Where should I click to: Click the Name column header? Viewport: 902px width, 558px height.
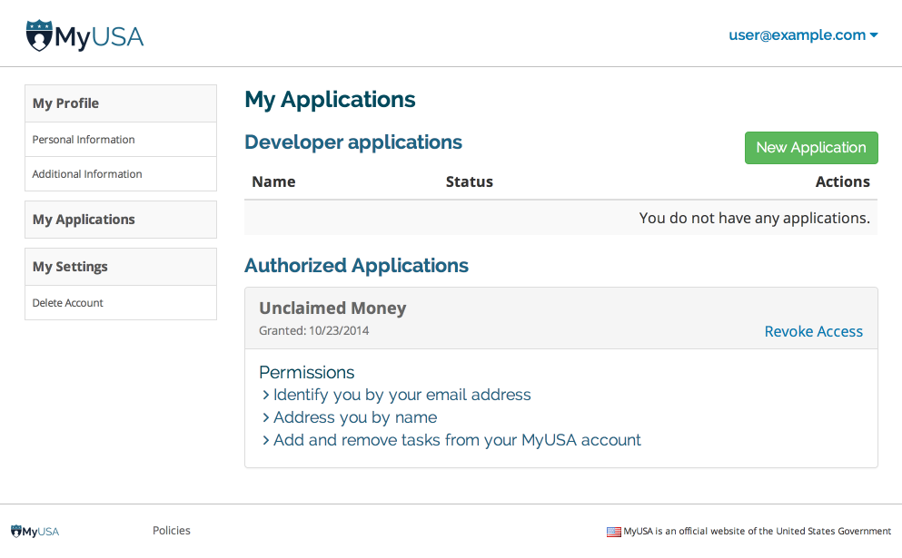[x=273, y=181]
